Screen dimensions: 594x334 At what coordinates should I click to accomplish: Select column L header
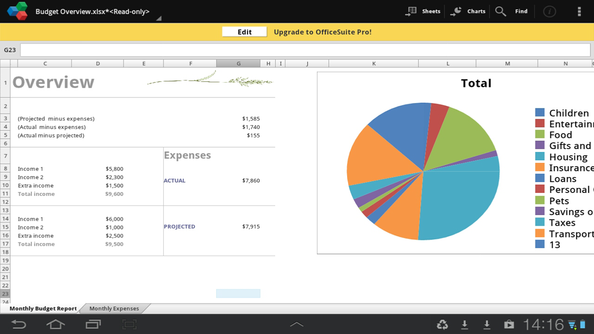point(447,64)
